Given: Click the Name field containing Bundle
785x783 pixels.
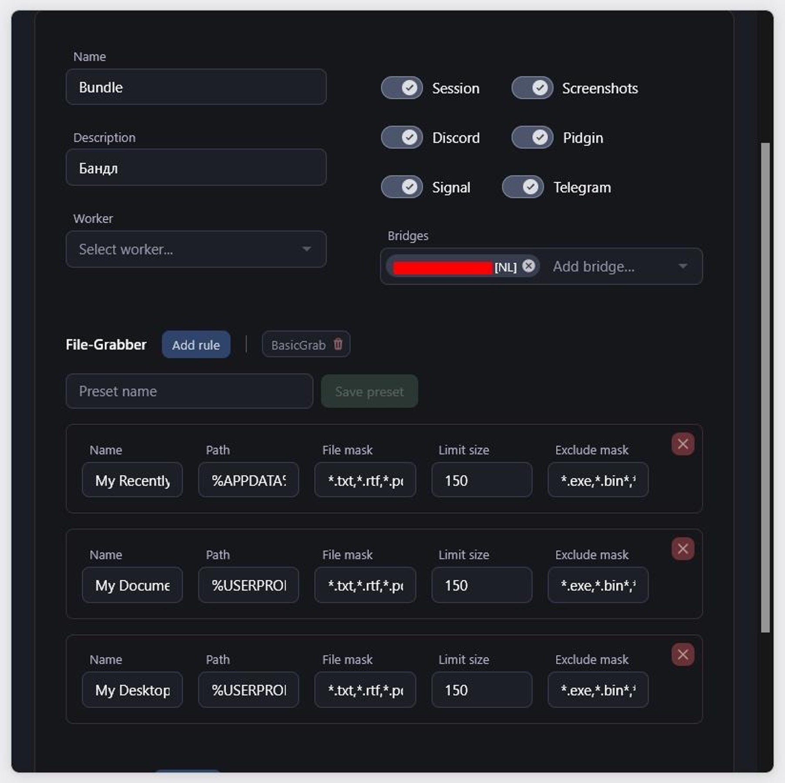Looking at the screenshot, I should 196,87.
